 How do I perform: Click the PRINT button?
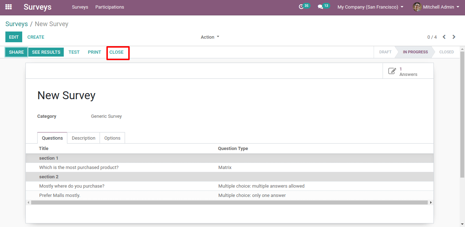[95, 52]
